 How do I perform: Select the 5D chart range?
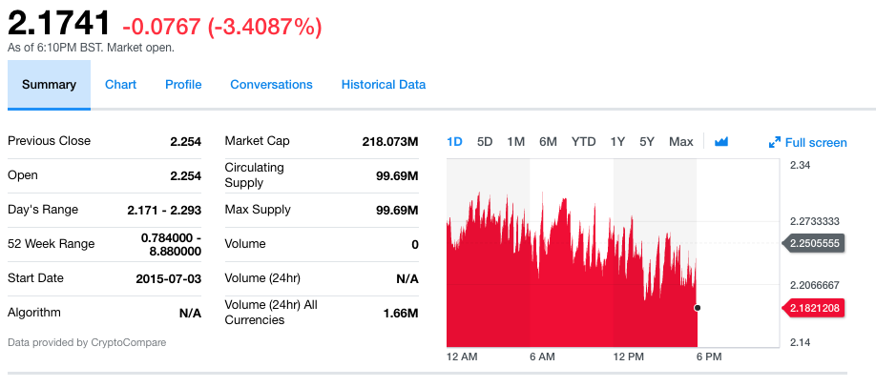click(485, 142)
